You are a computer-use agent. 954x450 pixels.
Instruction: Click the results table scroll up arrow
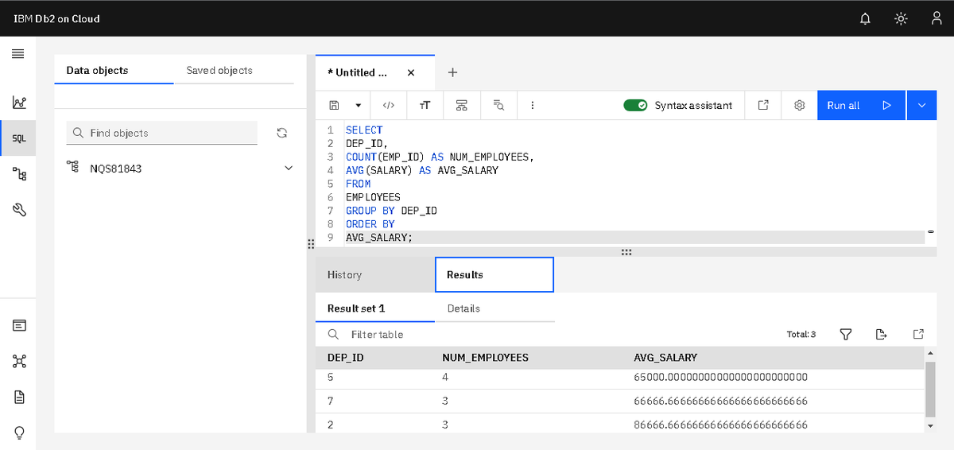click(x=931, y=353)
